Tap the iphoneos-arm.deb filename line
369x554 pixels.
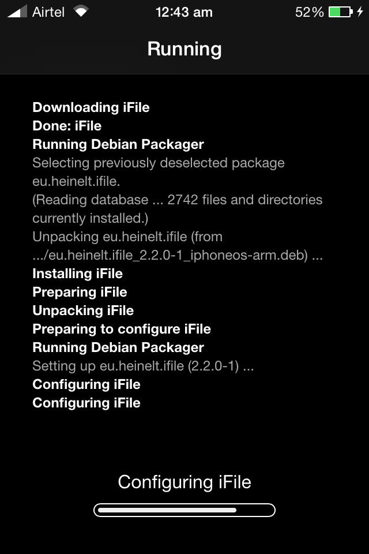(178, 255)
